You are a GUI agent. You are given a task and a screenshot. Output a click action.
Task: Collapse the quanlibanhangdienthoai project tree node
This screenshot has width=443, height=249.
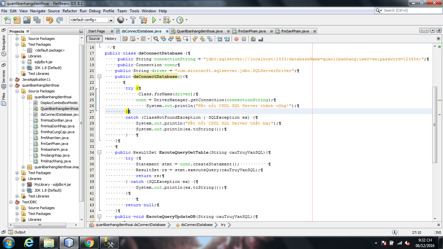[x=11, y=85]
